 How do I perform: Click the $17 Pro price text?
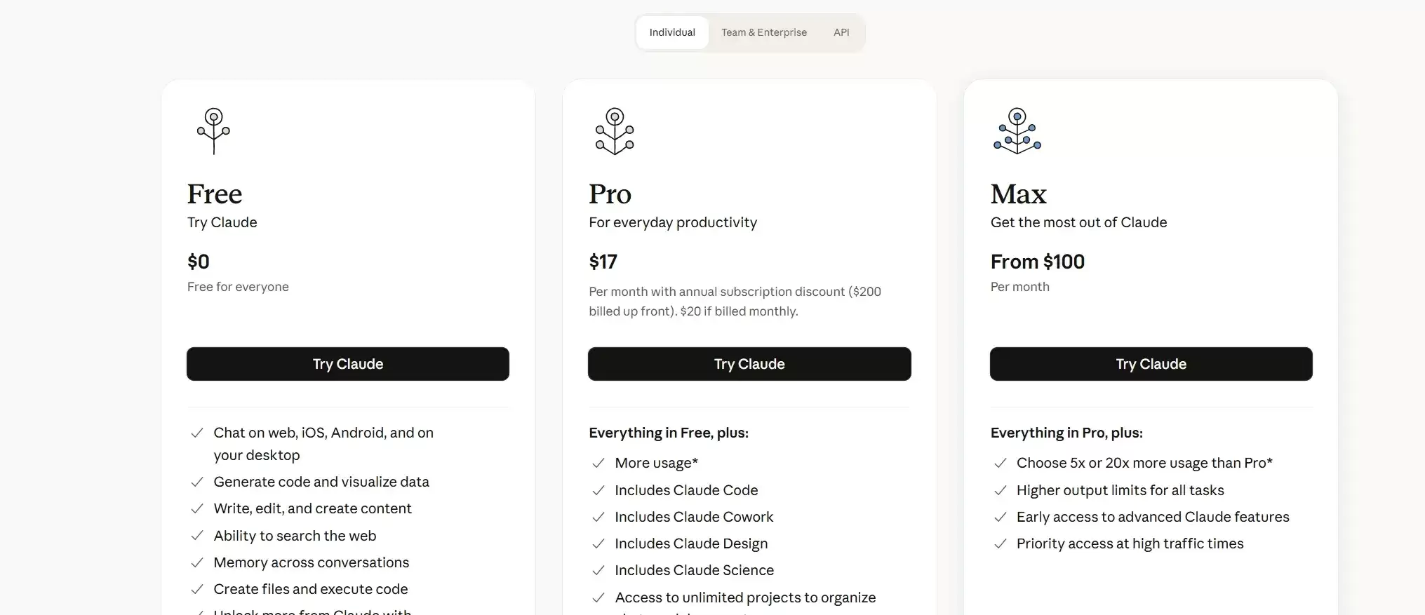(603, 262)
